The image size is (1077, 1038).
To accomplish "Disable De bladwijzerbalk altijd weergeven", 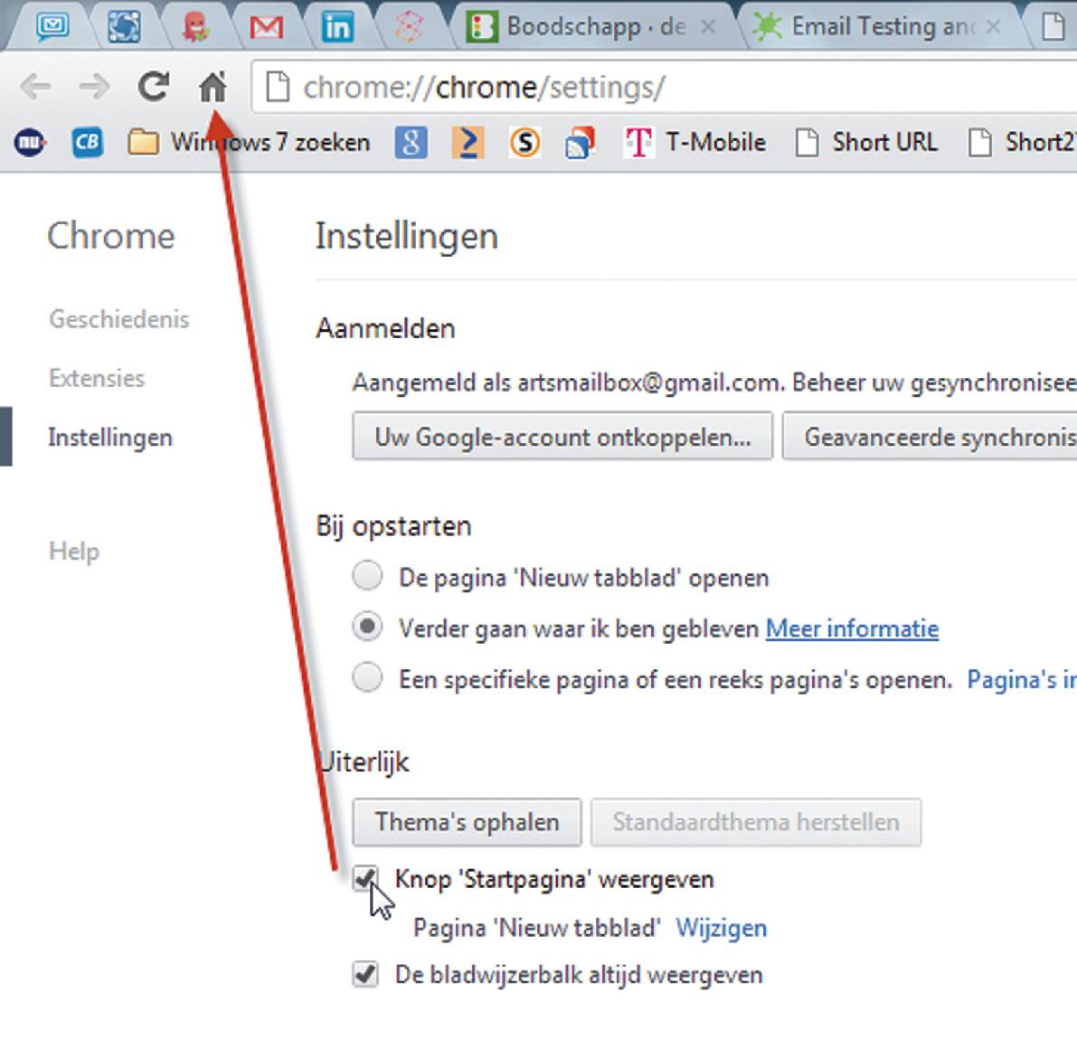I will pos(364,975).
